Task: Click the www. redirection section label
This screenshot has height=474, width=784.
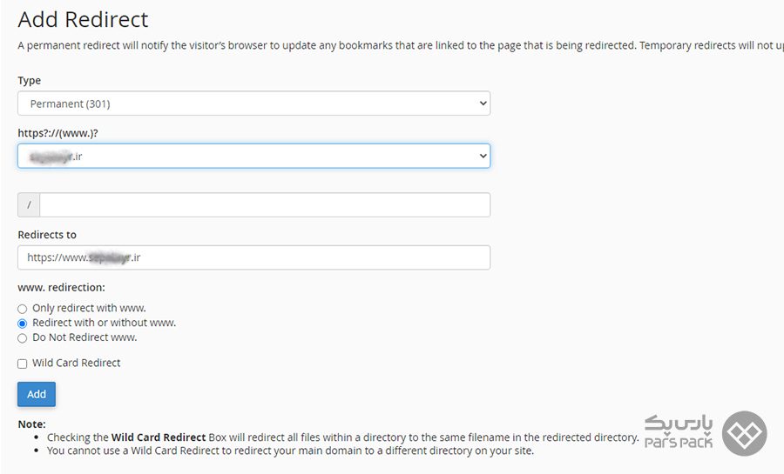Action: click(x=62, y=287)
